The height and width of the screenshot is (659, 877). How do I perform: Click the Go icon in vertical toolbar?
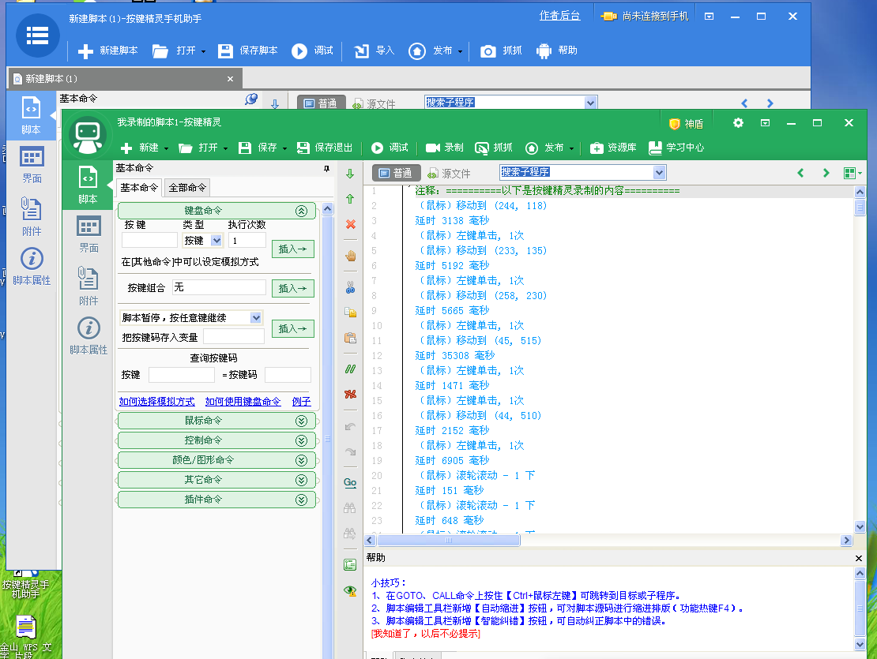point(350,482)
